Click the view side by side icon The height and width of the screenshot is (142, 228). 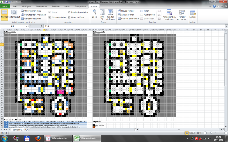(x=159, y=11)
